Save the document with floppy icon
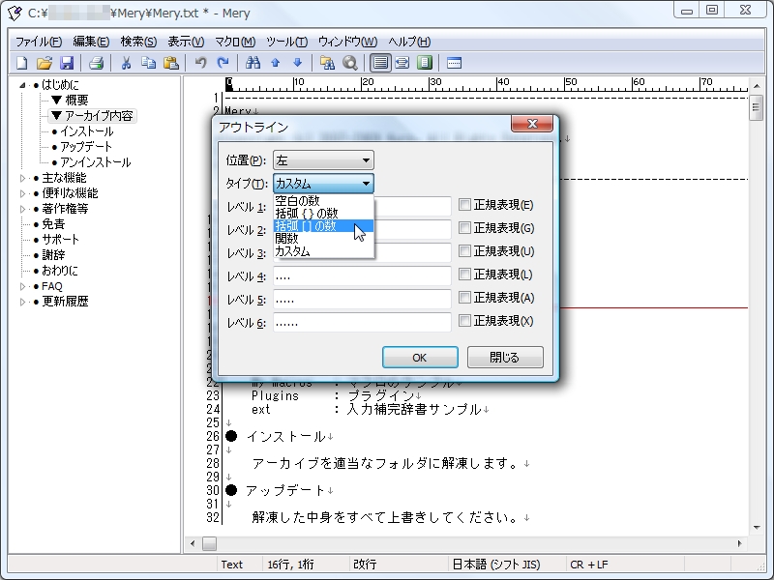This screenshot has height=580, width=774. point(67,63)
